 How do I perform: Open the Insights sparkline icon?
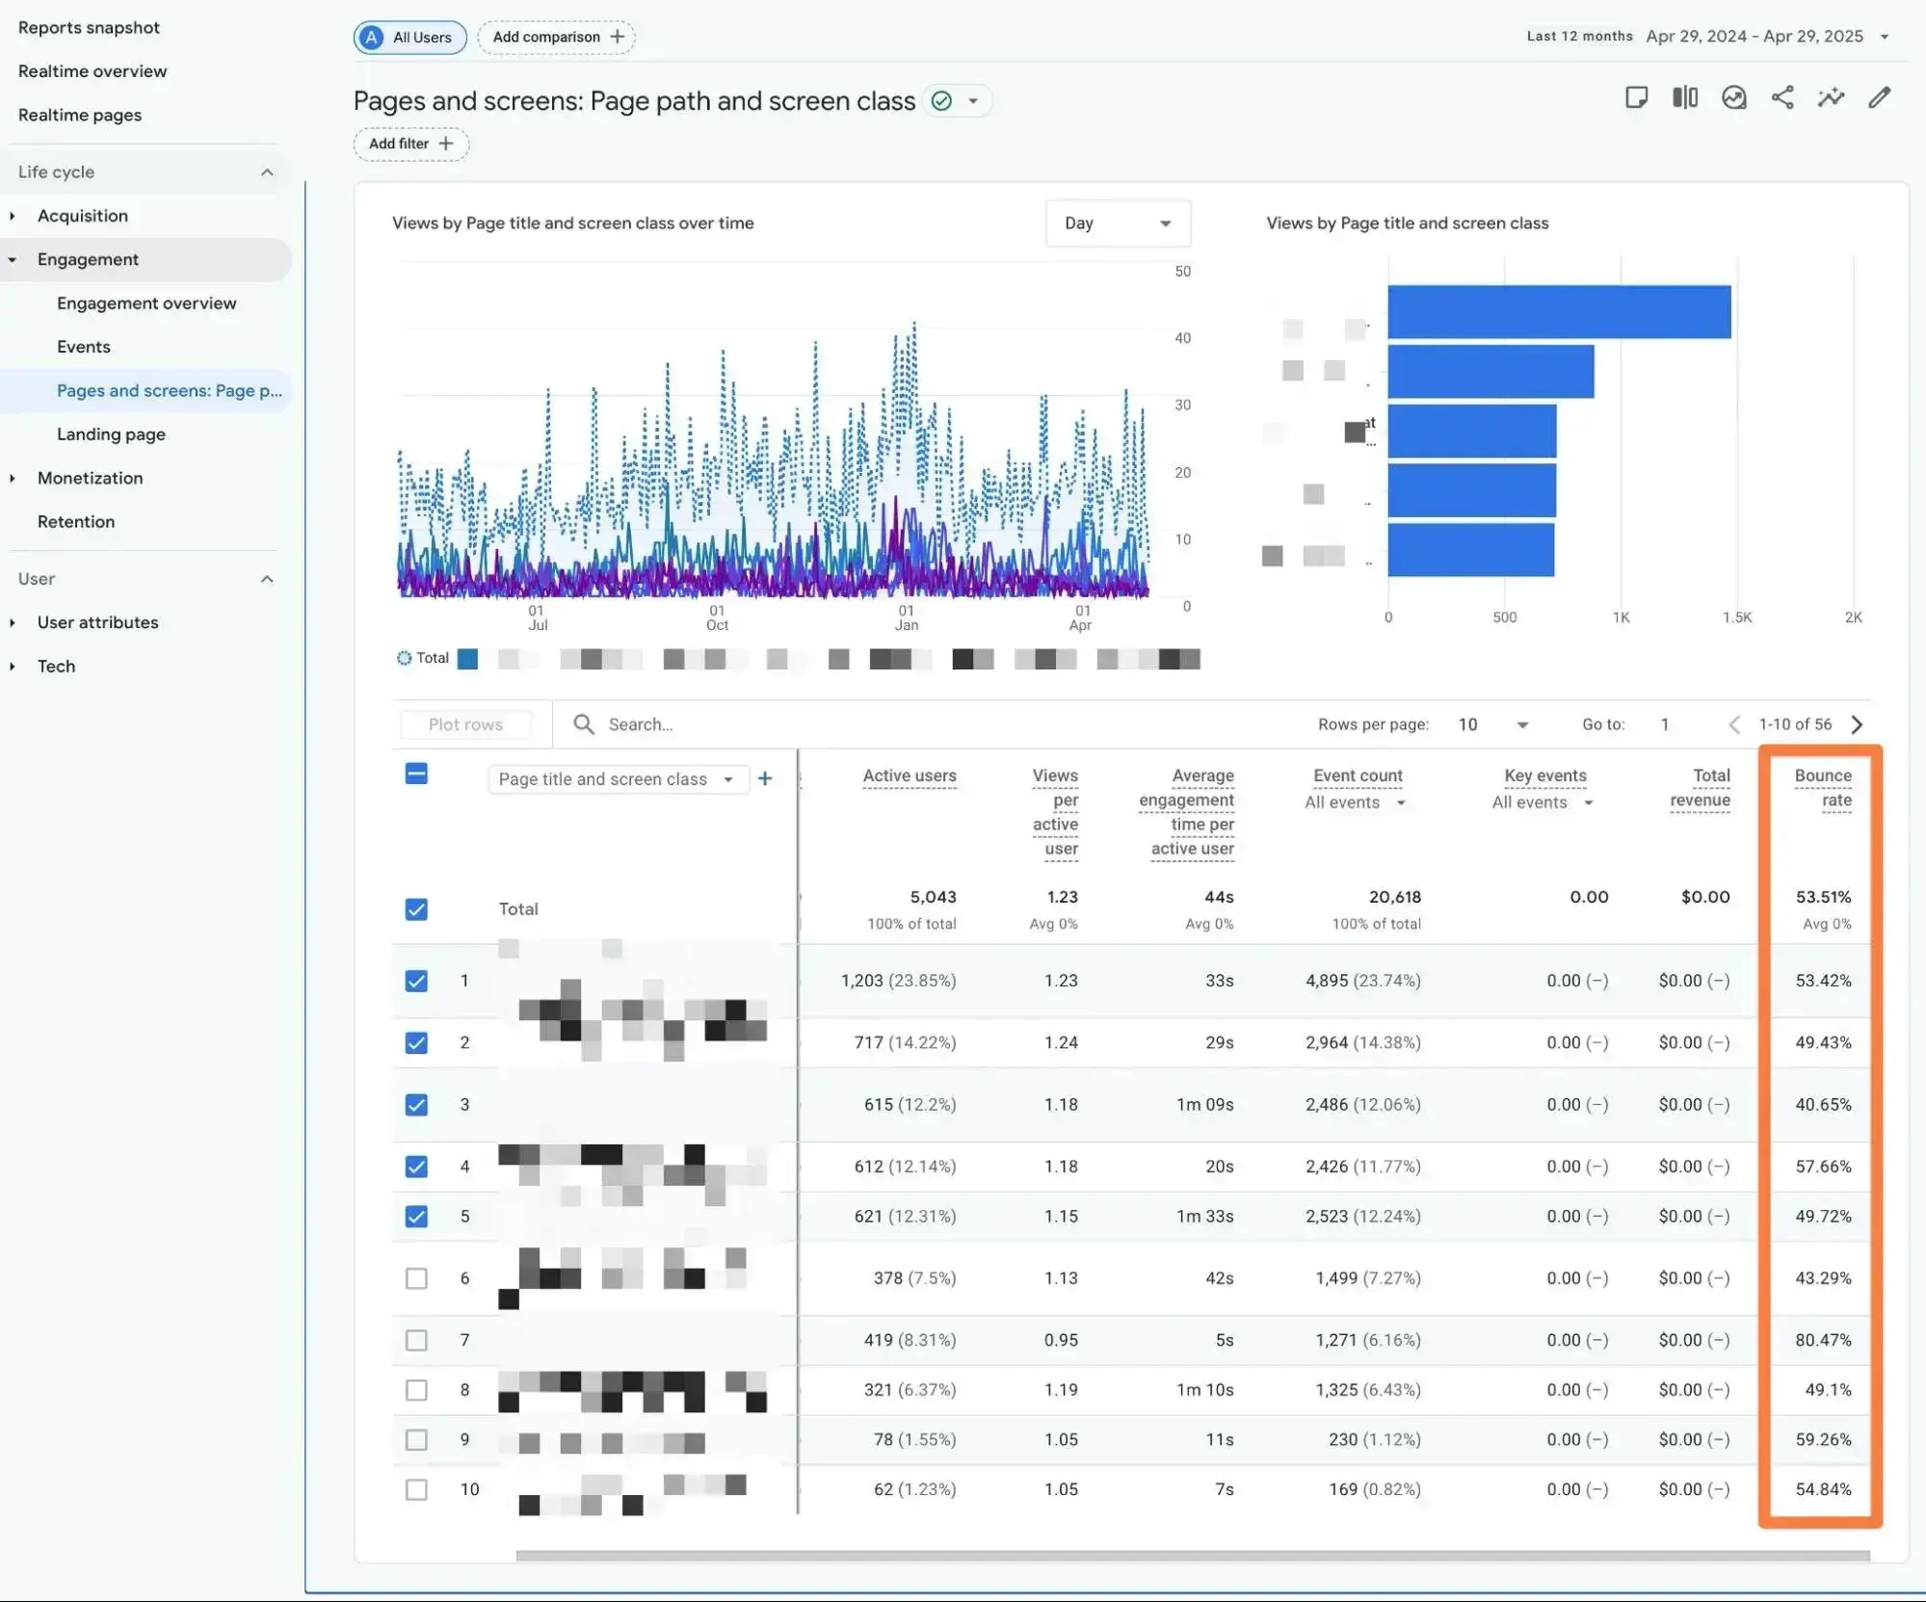[x=1830, y=97]
